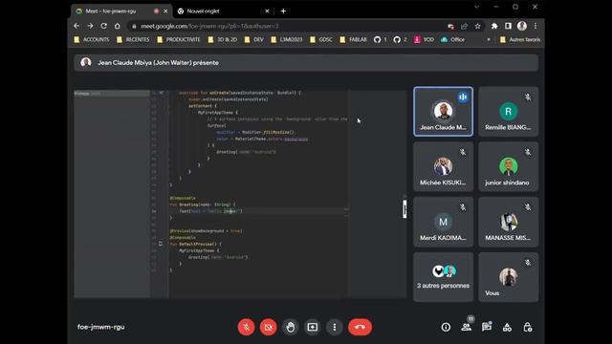Open the more options three-dot menu
Viewport: 612px width, 344px height.
click(335, 327)
